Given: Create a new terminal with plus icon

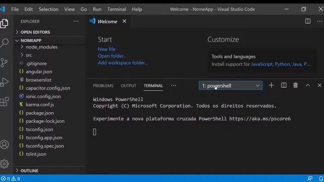Looking at the screenshot, I should point(271,85).
